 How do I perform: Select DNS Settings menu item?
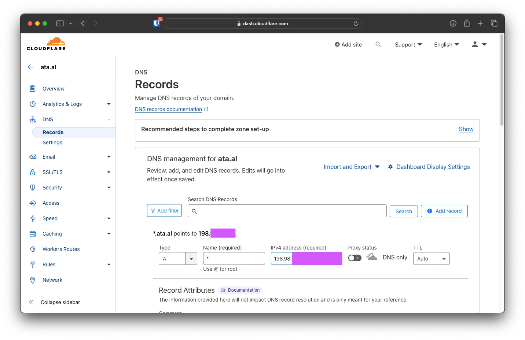[52, 143]
